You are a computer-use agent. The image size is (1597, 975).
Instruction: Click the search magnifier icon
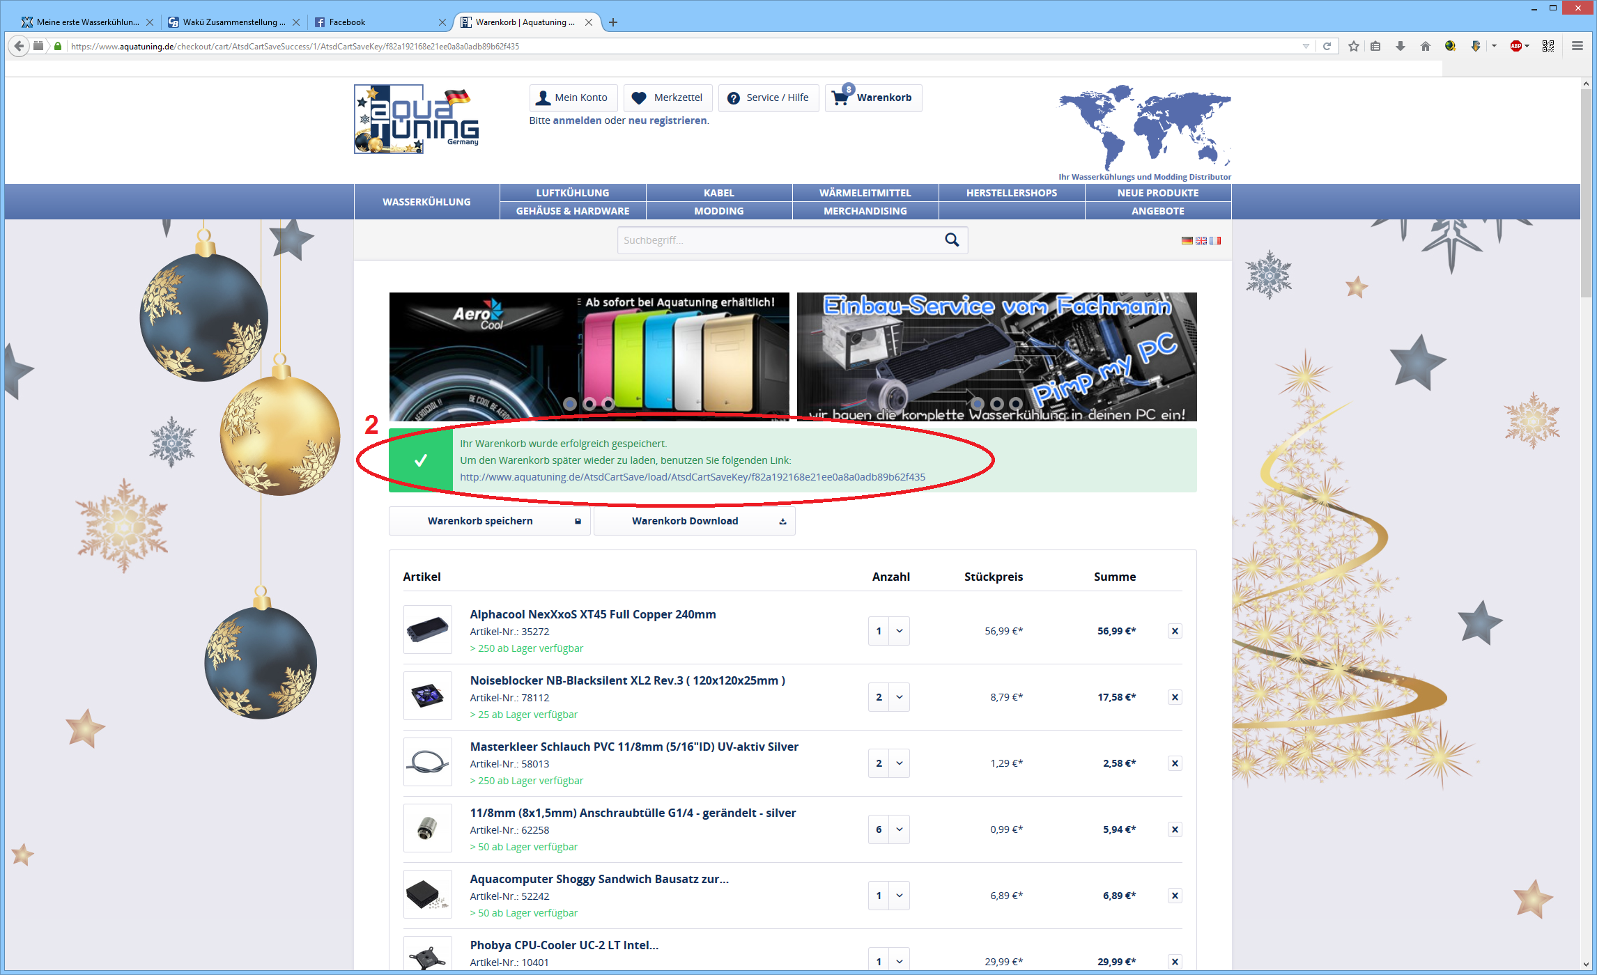pos(952,240)
